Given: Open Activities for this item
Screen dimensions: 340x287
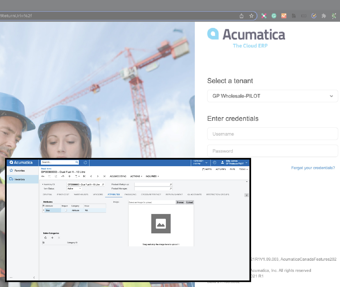Looking at the screenshot, I should click(x=221, y=169).
